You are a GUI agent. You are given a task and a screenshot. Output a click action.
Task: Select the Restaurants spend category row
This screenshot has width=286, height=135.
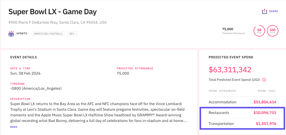242,113
